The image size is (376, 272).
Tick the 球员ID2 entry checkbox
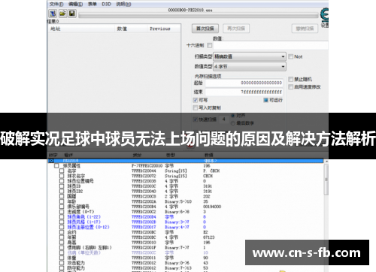[x=62, y=191]
